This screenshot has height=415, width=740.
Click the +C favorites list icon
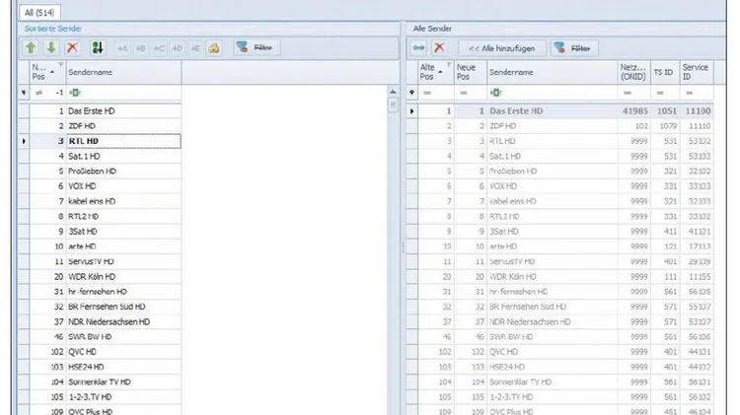(x=159, y=48)
